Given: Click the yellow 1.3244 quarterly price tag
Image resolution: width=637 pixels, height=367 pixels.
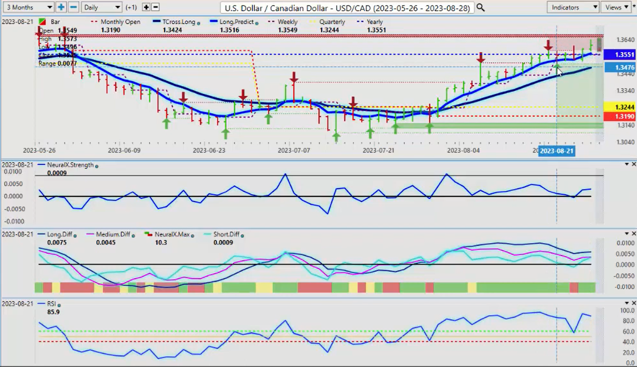Looking at the screenshot, I should 620,107.
